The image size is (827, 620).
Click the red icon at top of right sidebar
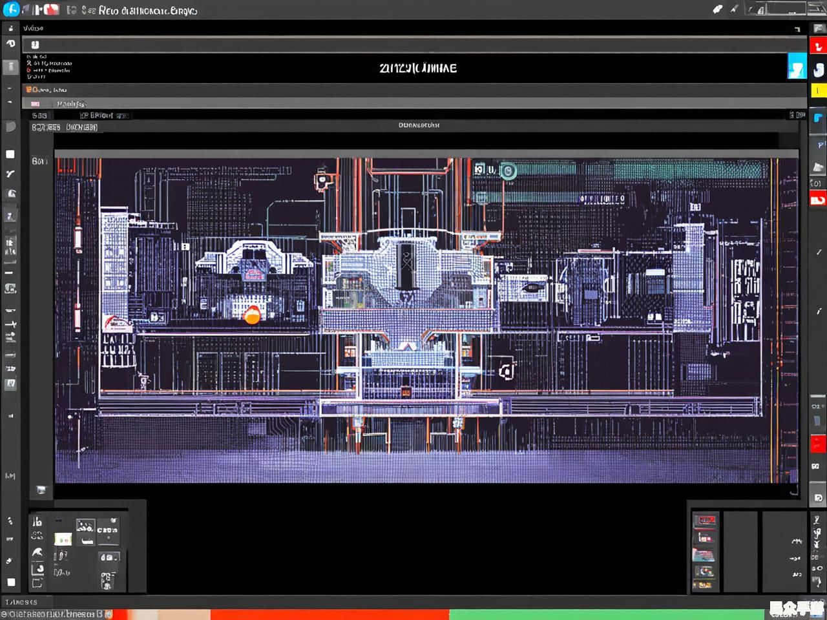[818, 46]
